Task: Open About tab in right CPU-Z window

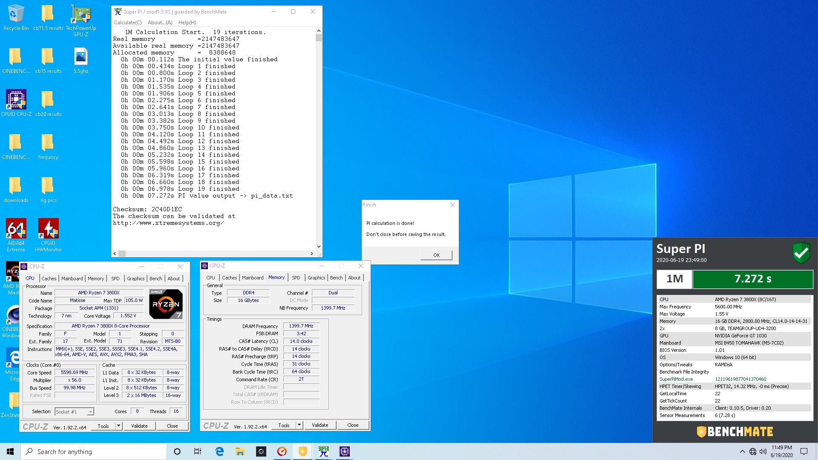Action: coord(354,278)
